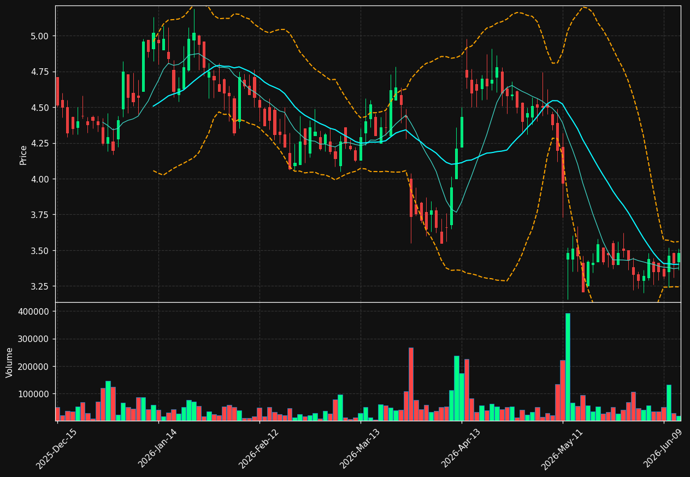Image resolution: width=690 pixels, height=477 pixels.
Task: Click the 3.75 price tick label
Action: point(40,215)
